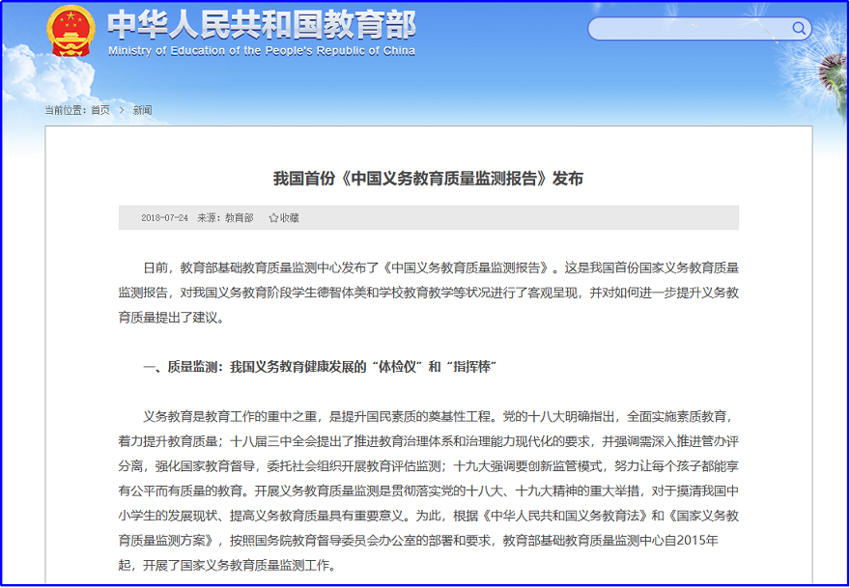
Task: Click the 中华人民共和国教育部 site title
Action: tap(261, 25)
